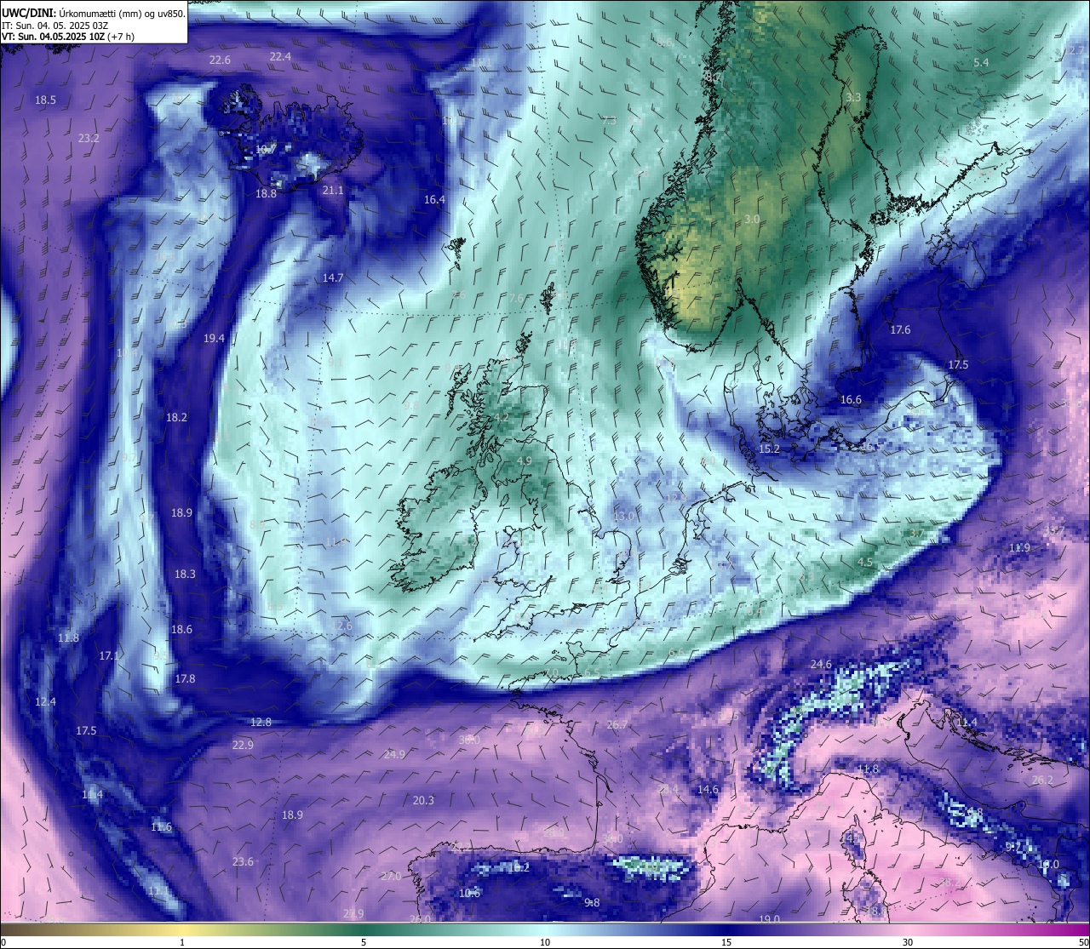Image resolution: width=1090 pixels, height=949 pixels.
Task: Click the map value 12.8
Action: coord(261,722)
